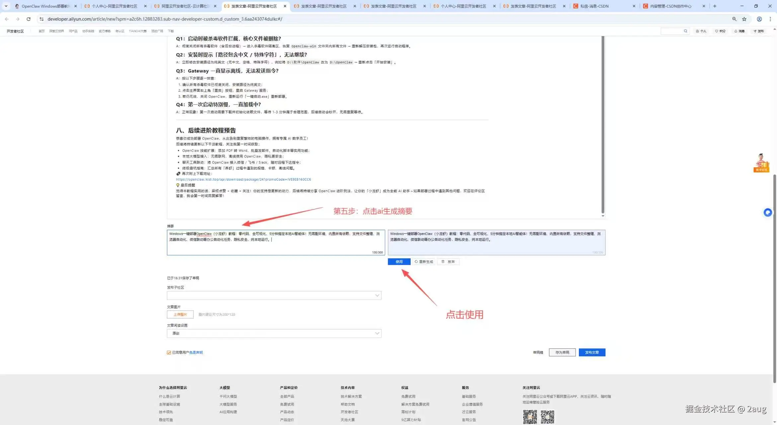Reload the page with browser refresh icon
The width and height of the screenshot is (777, 425).
29,19
